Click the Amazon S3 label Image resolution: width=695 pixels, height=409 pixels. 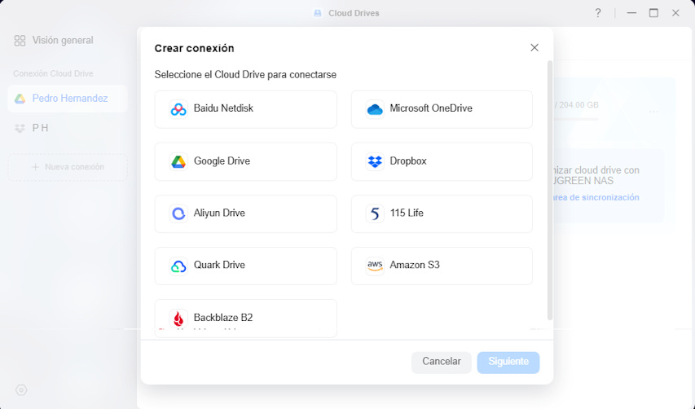coord(415,265)
